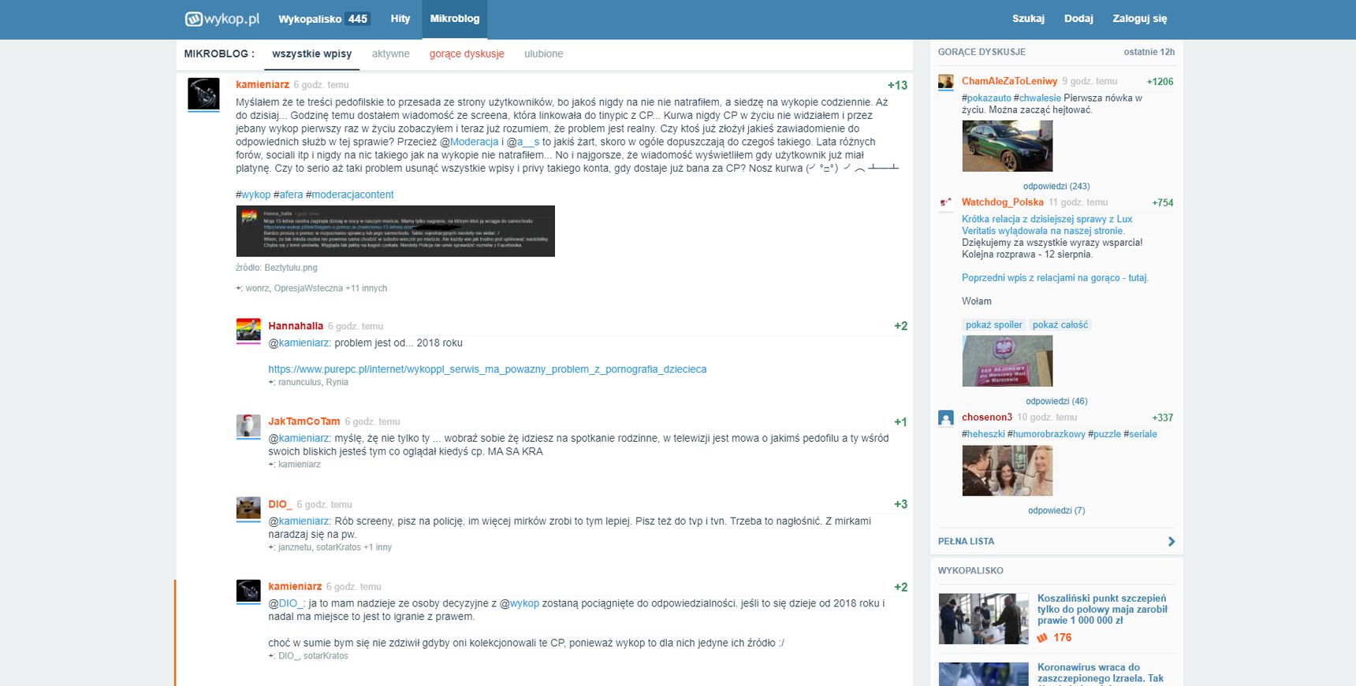This screenshot has width=1356, height=686.
Task: Open the purepc.pl article link
Action: coord(487,369)
